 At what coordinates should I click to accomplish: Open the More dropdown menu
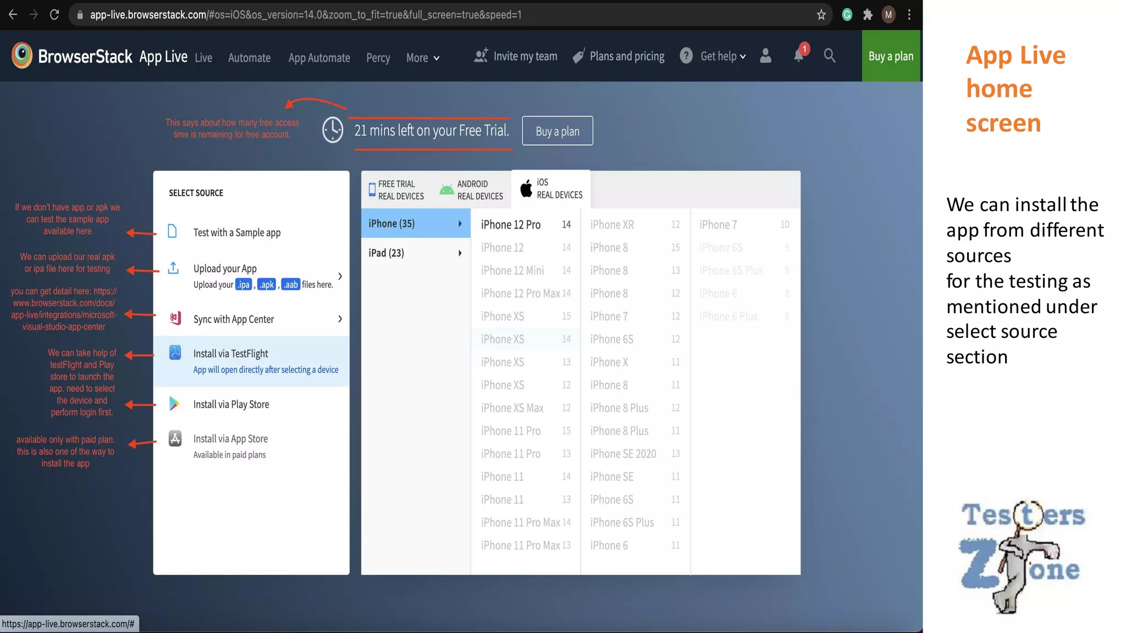(422, 58)
